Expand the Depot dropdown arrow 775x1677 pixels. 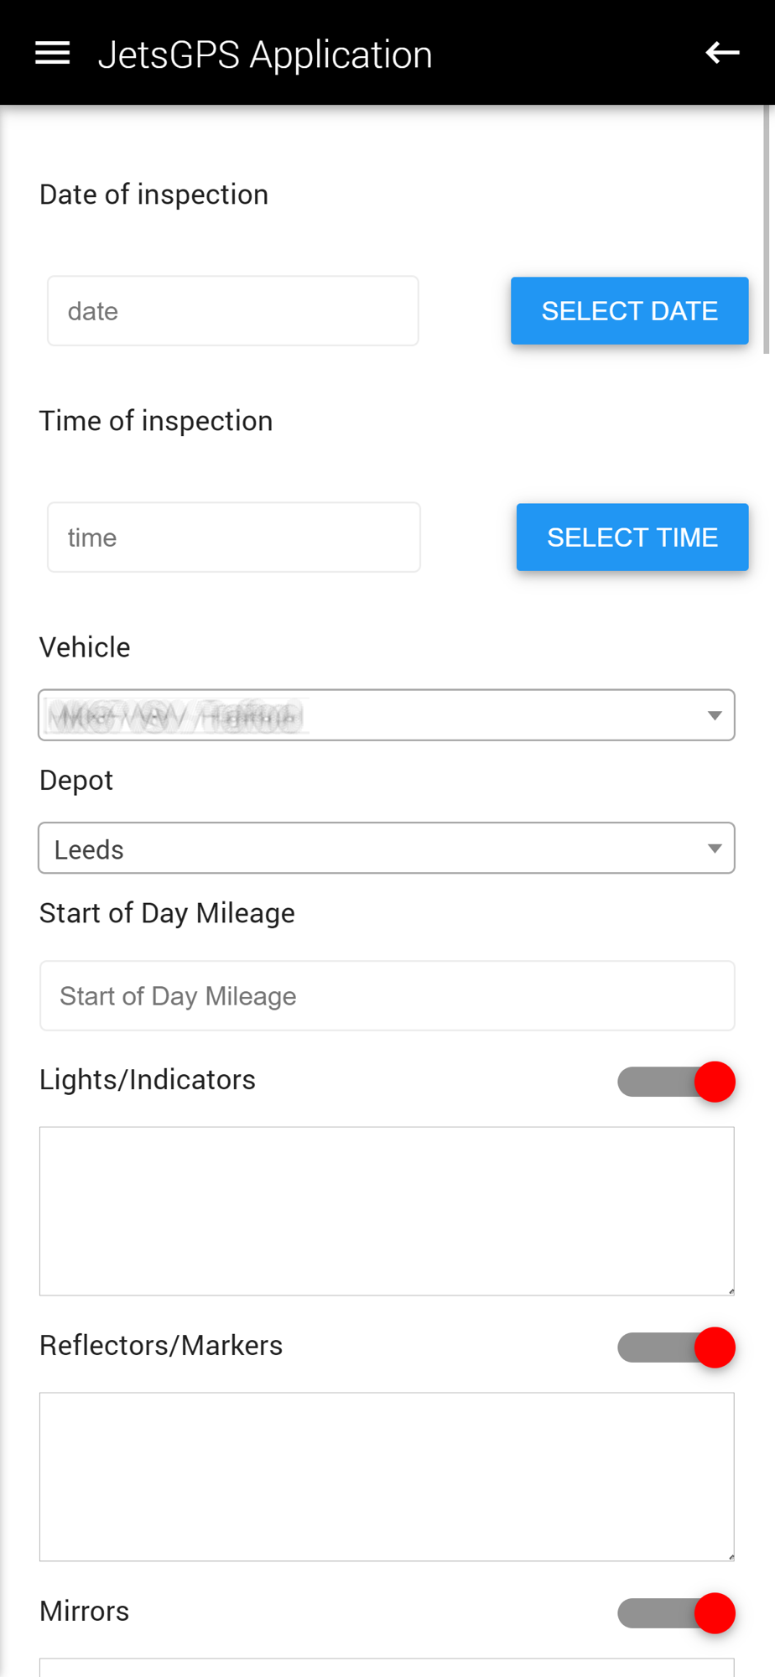pos(715,849)
